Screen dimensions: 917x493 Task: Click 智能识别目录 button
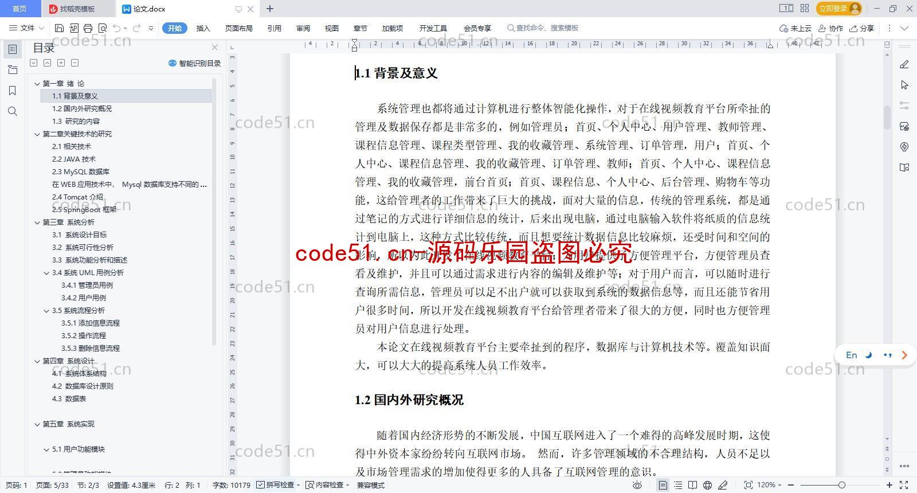click(194, 63)
